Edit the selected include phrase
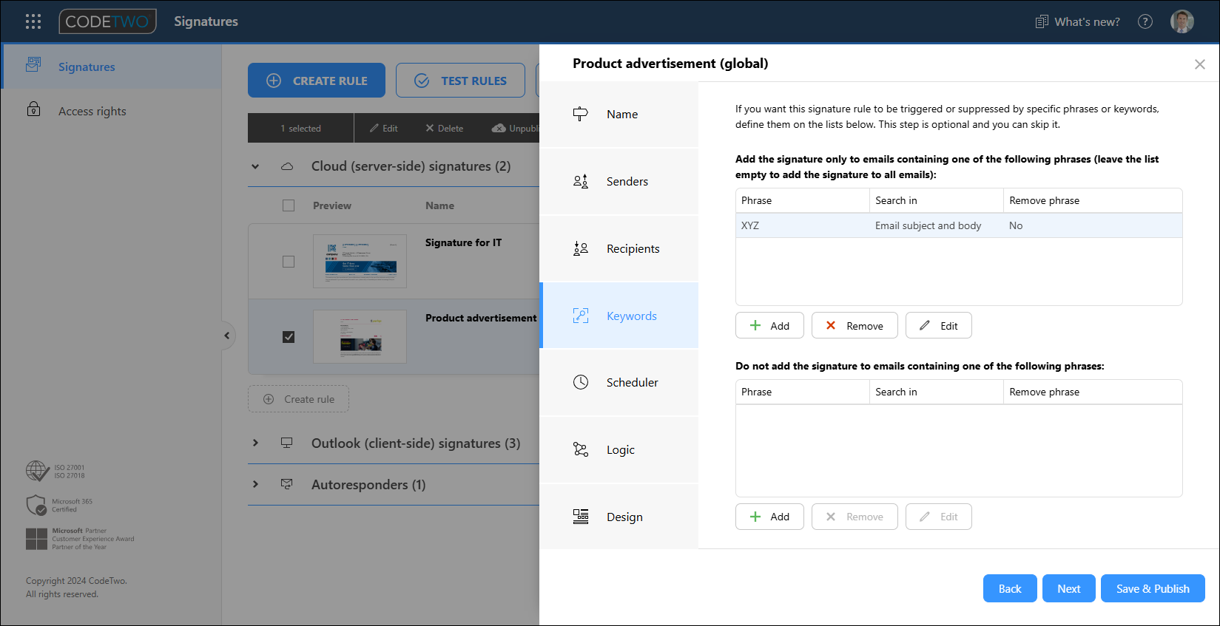This screenshot has height=626, width=1220. click(939, 325)
